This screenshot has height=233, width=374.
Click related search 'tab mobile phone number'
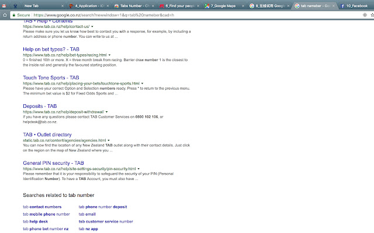(x=47, y=214)
